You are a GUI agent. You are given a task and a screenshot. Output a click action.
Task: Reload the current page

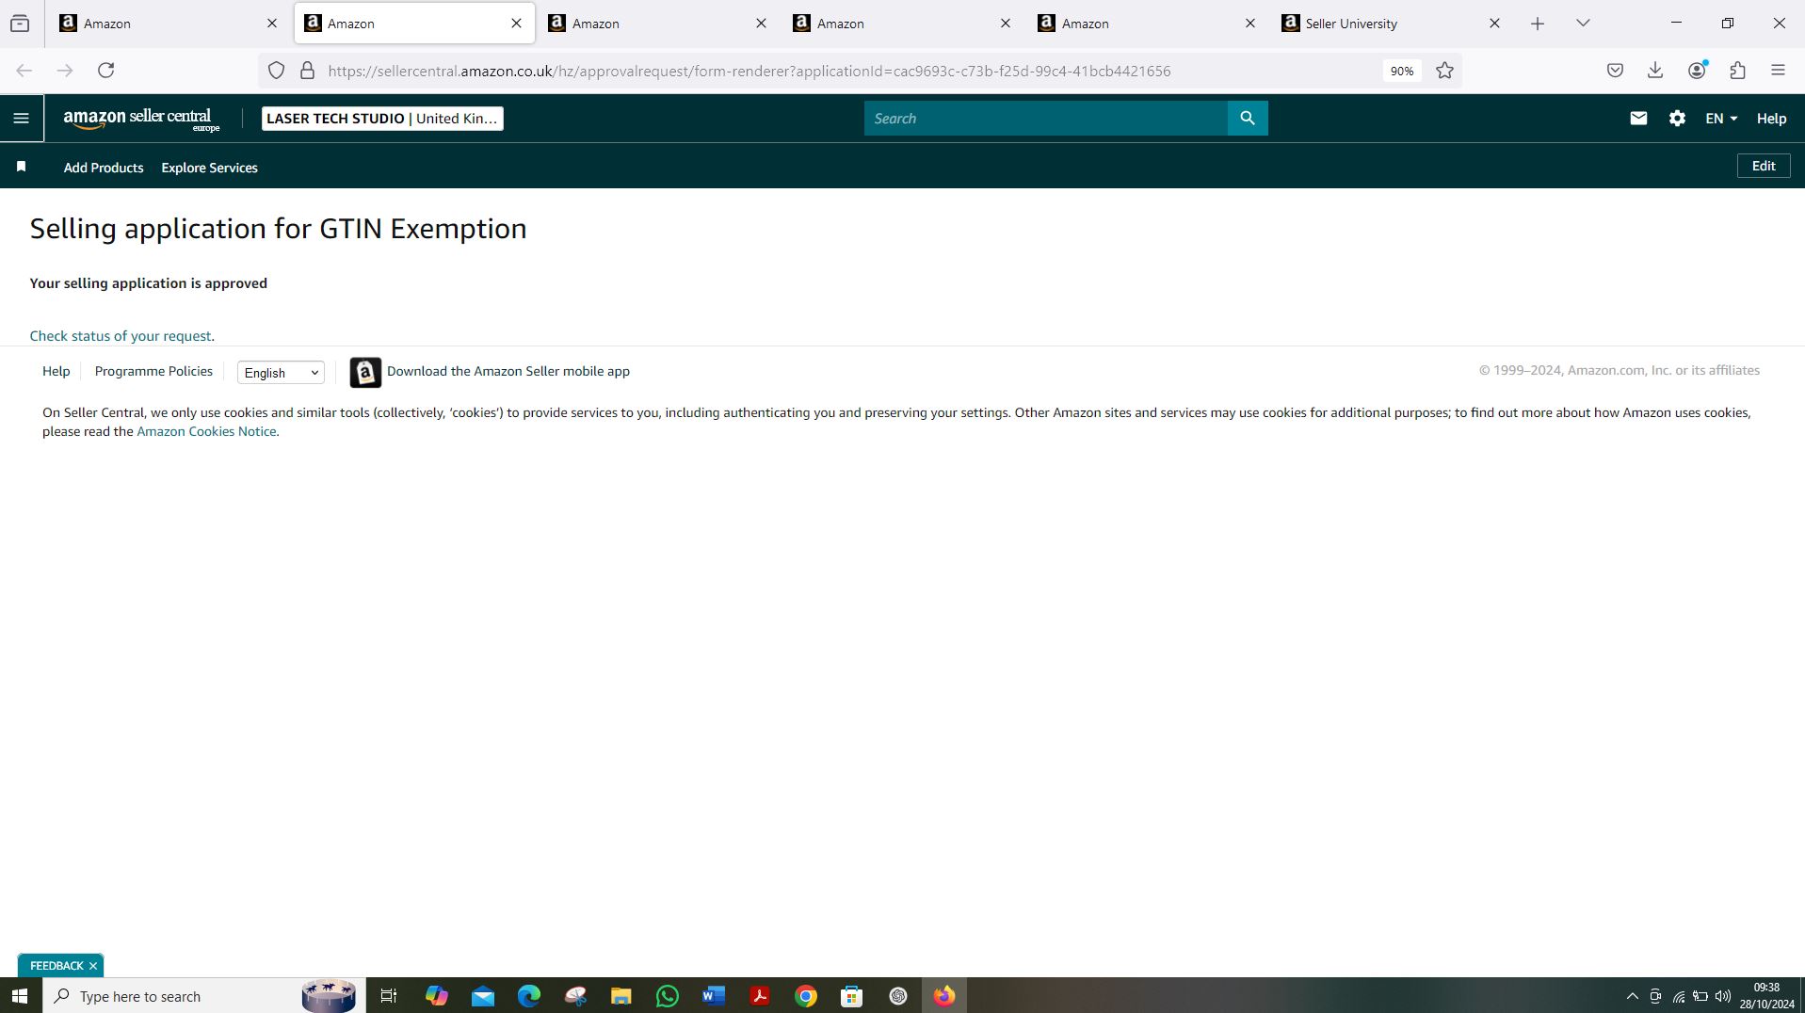pos(106,71)
